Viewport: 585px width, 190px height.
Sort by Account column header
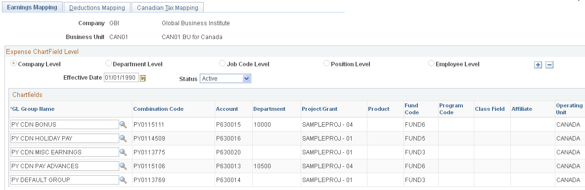coord(227,109)
